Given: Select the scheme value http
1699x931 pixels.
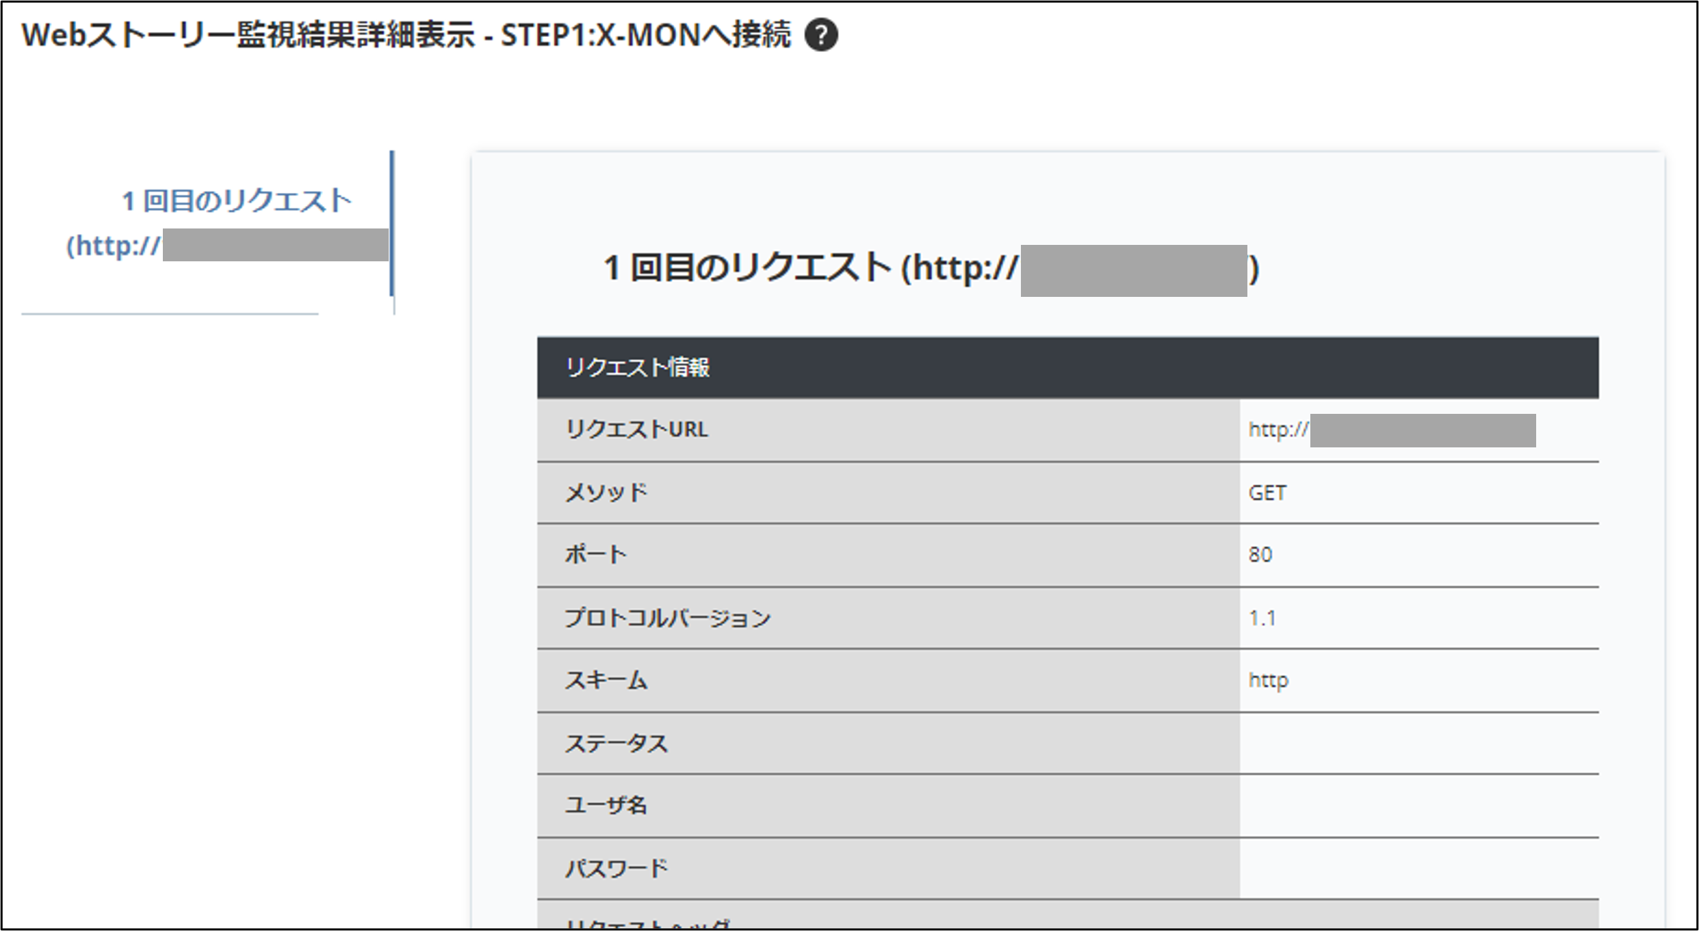Looking at the screenshot, I should click(x=1269, y=681).
